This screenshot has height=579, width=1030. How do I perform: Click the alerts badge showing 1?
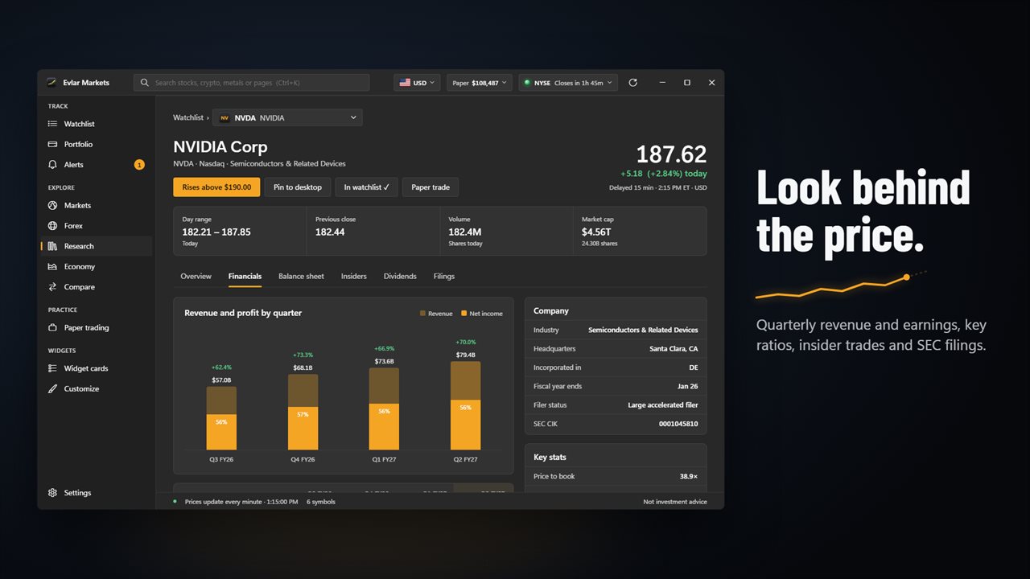pyautogui.click(x=139, y=165)
